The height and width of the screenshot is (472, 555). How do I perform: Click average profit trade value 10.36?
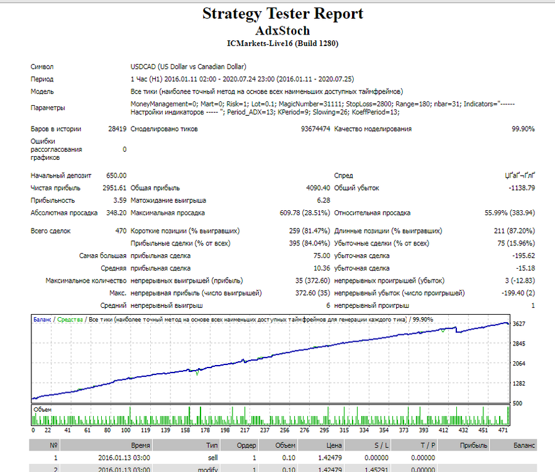[x=321, y=268]
